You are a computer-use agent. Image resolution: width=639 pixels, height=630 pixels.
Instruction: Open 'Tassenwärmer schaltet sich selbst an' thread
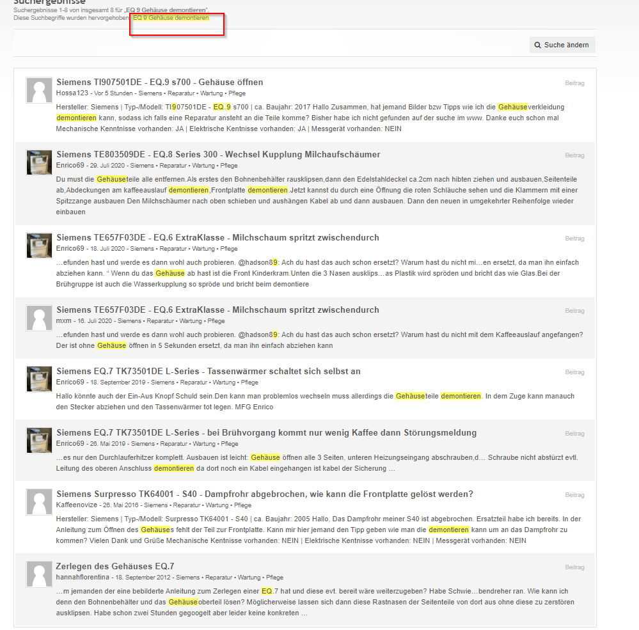pyautogui.click(x=208, y=372)
